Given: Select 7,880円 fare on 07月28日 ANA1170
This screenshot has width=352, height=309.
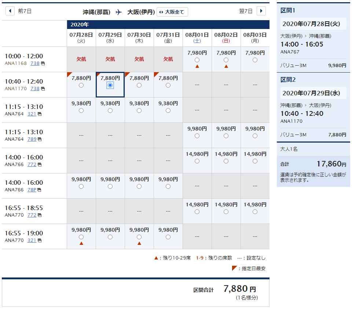Looking at the screenshot, I should [x=81, y=85].
